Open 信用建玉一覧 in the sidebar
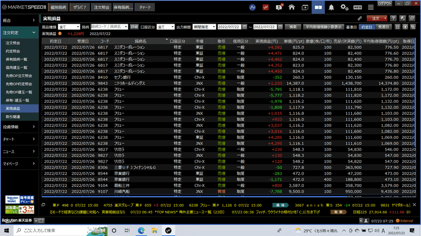 (19, 68)
